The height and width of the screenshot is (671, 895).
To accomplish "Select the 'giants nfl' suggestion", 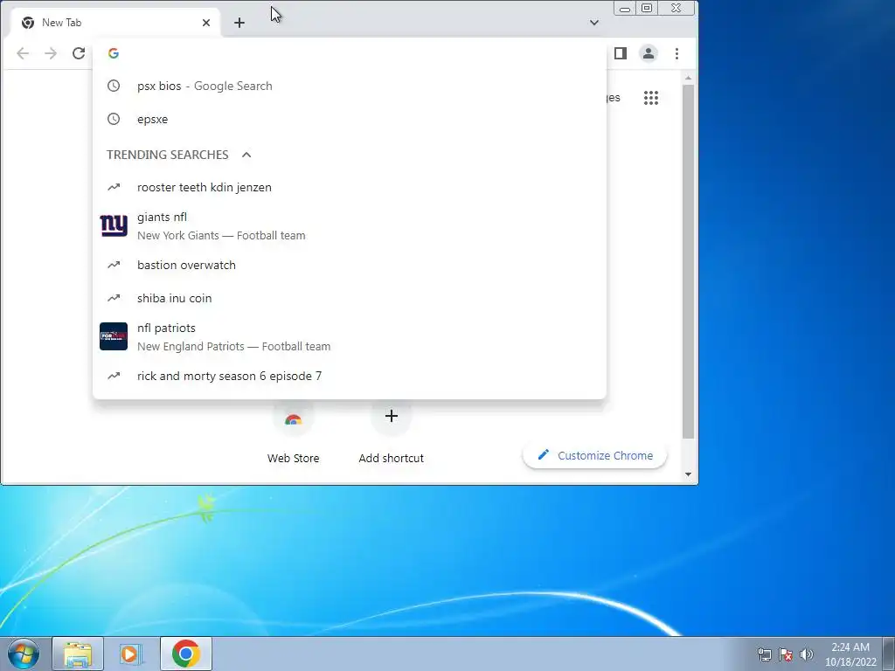I will (350, 226).
